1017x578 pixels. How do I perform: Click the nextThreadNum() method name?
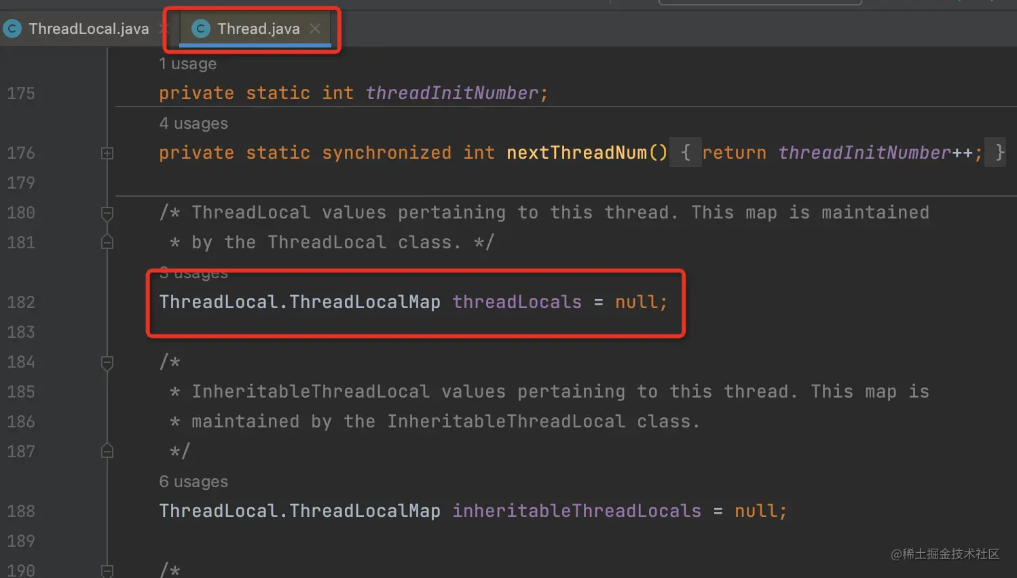click(x=587, y=153)
